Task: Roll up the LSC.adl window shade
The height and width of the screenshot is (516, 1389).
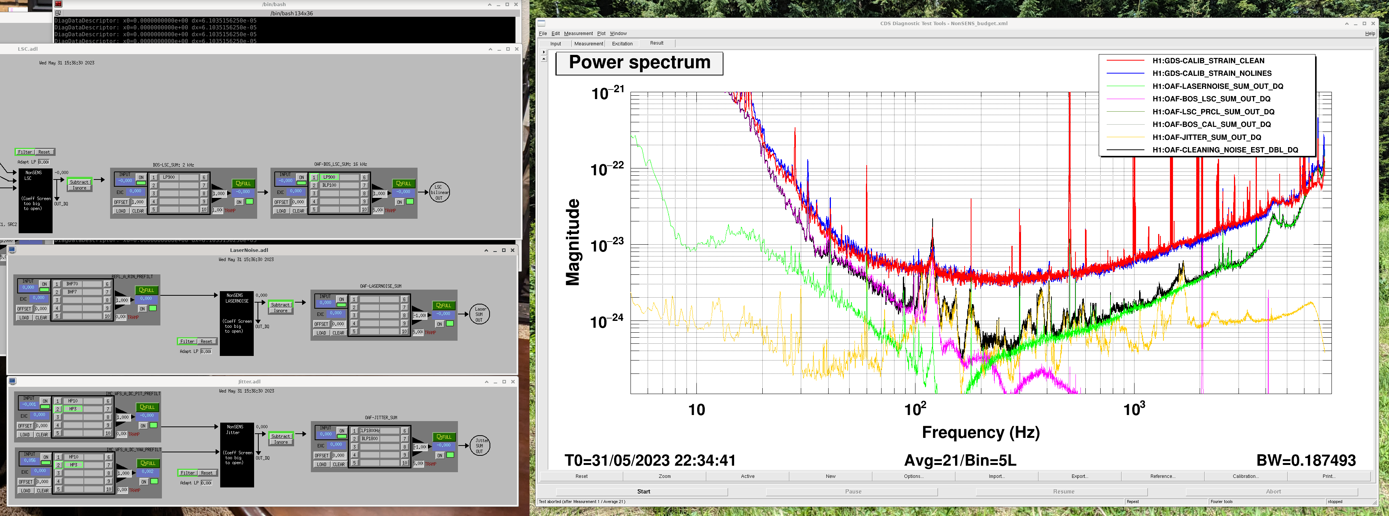Action: pos(490,49)
